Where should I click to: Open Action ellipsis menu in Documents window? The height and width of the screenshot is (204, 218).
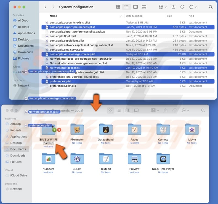[185, 110]
